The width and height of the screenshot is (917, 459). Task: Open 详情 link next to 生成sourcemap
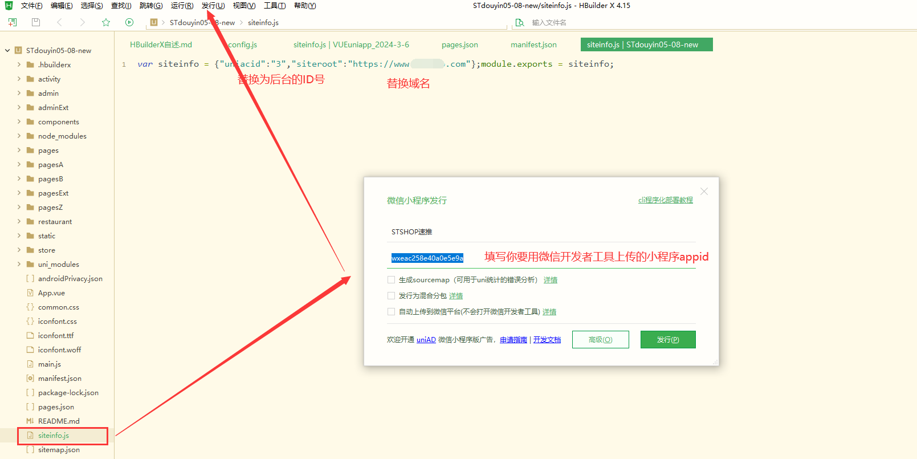click(551, 280)
